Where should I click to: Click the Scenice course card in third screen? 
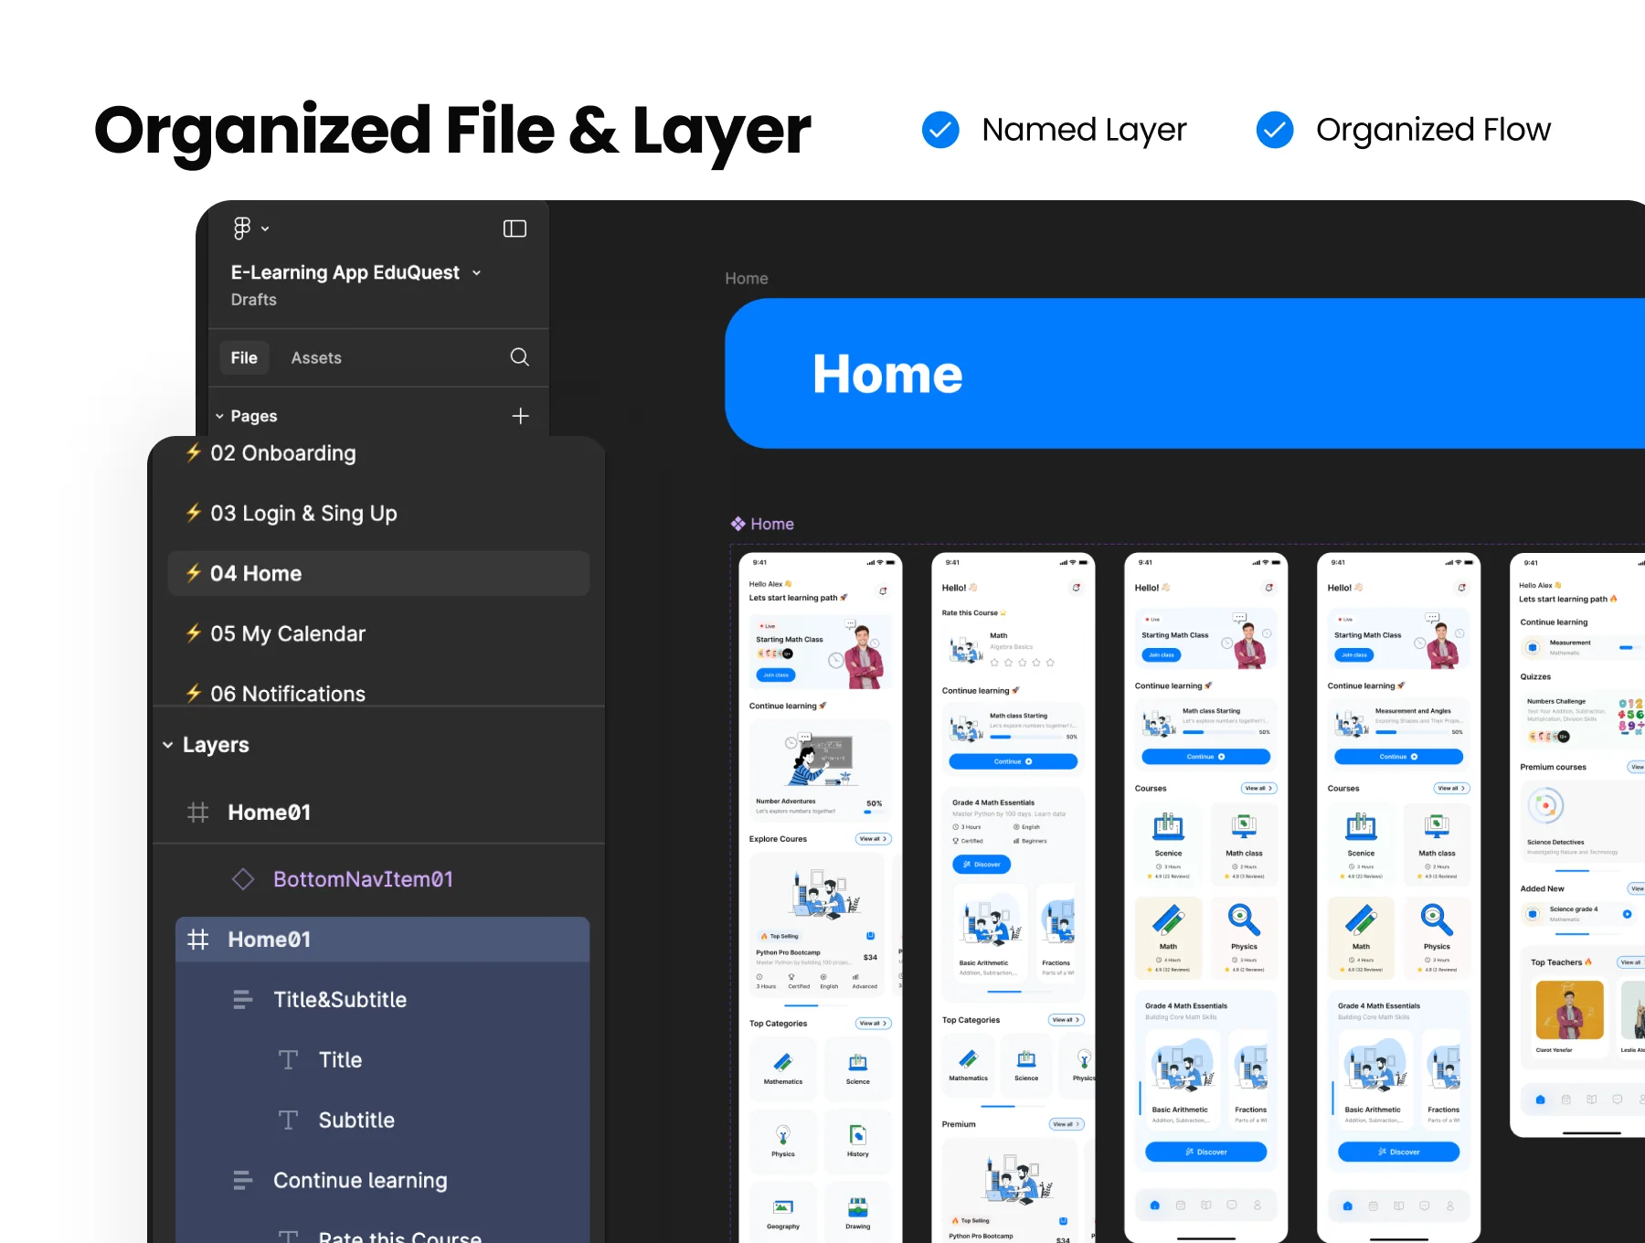pyautogui.click(x=1168, y=845)
